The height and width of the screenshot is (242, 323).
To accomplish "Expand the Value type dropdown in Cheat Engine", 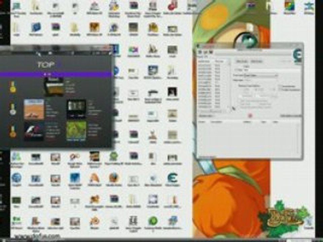I will [261, 80].
